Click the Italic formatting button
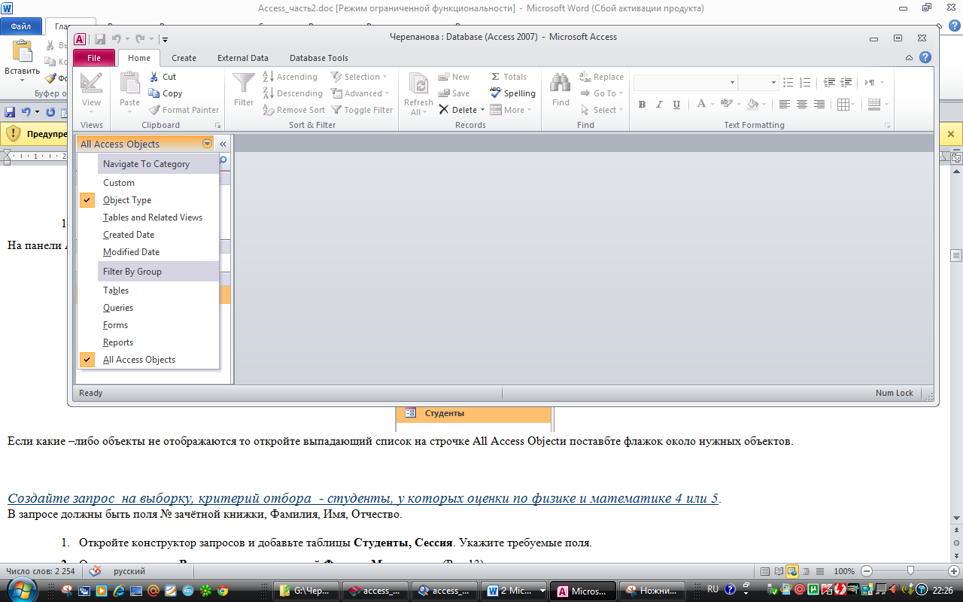Screen dimensions: 963x602 pyautogui.click(x=659, y=105)
